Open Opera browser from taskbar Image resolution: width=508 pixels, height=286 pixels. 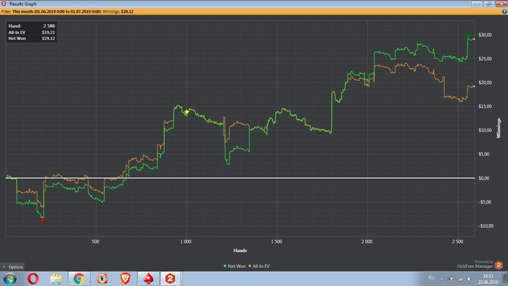coord(33,279)
